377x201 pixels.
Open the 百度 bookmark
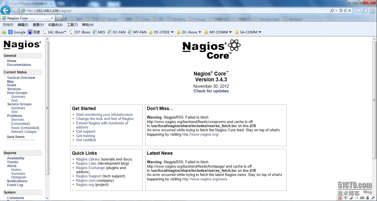coord(34,32)
